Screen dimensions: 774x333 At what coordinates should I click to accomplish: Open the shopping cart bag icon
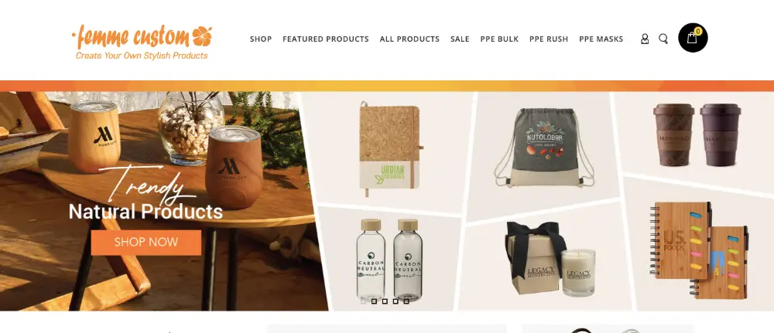692,38
